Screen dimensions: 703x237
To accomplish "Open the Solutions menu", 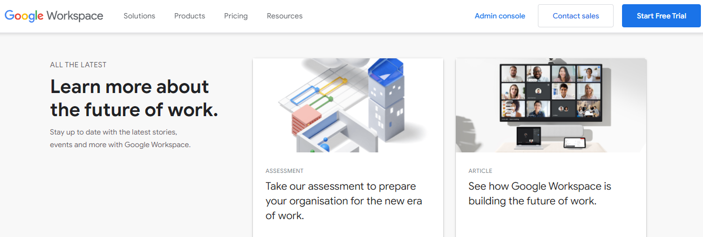I will [139, 16].
